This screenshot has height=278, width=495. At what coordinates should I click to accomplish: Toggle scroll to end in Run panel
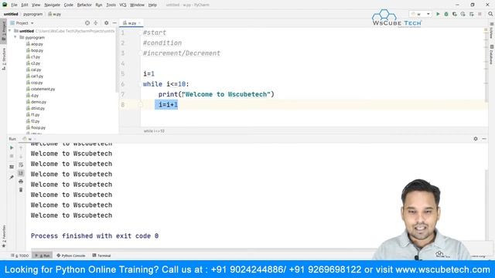click(x=21, y=173)
